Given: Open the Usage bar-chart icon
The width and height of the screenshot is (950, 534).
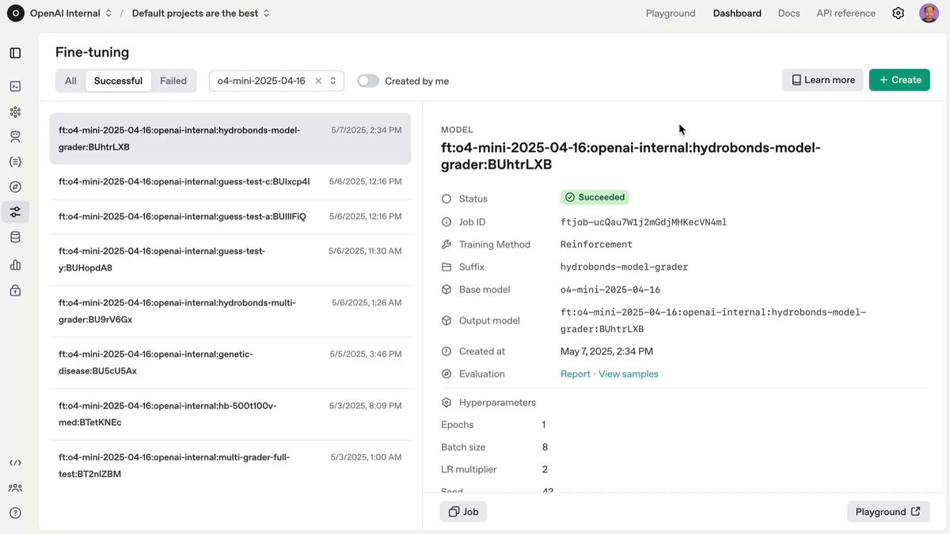Looking at the screenshot, I should (x=14, y=264).
